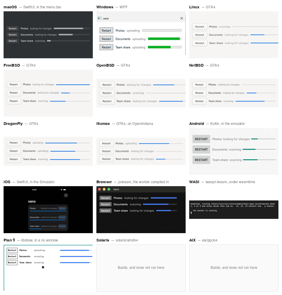Image resolution: width=282 pixels, height=295 pixels.
Task: Click the Team share progress bar in Linux panel
Action: pyautogui.click(x=264, y=43)
